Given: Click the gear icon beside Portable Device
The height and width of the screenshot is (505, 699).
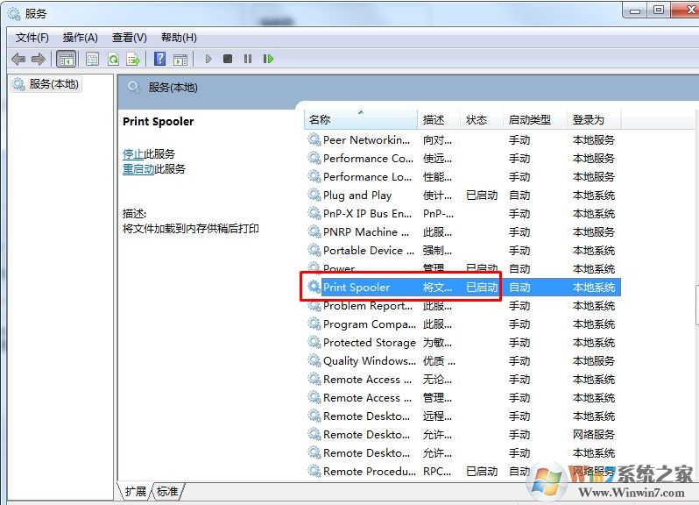Looking at the screenshot, I should tap(314, 250).
